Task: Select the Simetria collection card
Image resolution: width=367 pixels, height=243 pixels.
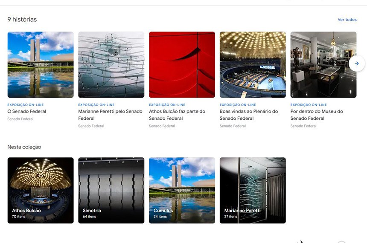Action: tap(111, 190)
